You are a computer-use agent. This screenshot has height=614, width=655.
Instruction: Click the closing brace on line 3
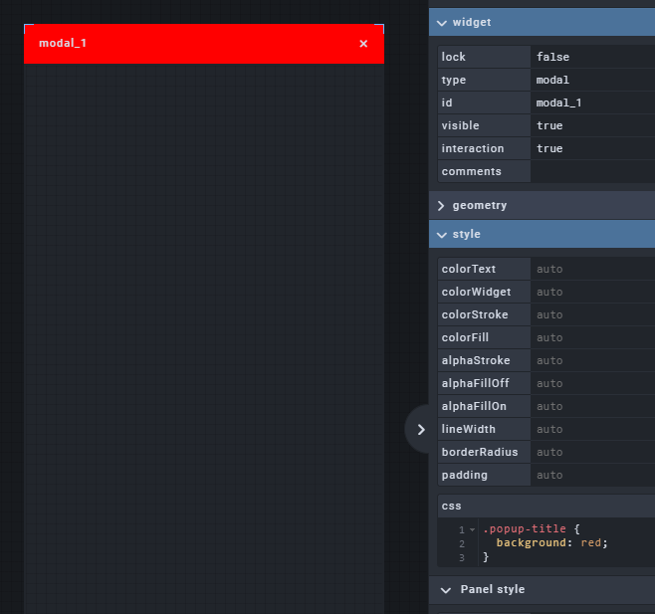pos(486,557)
